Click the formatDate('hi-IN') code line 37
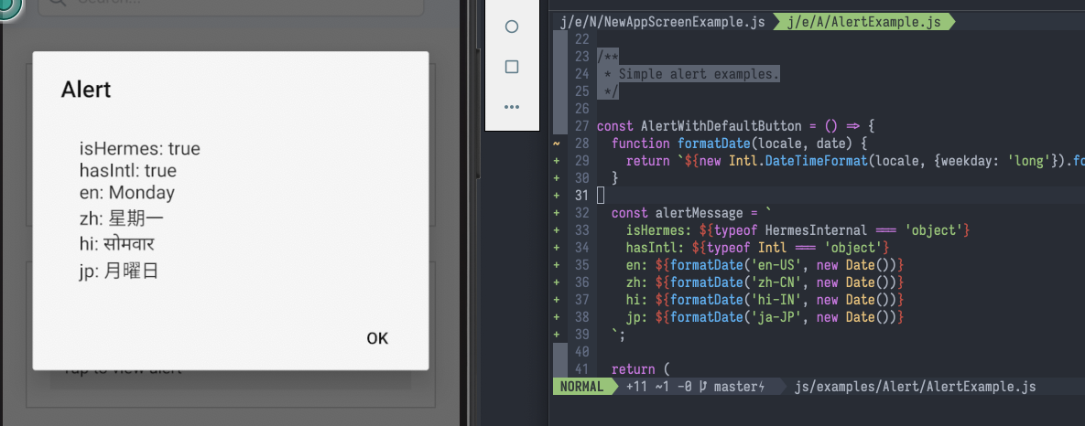The image size is (1085, 426). coord(765,300)
